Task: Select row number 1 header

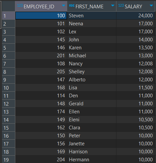Action: [9, 16]
